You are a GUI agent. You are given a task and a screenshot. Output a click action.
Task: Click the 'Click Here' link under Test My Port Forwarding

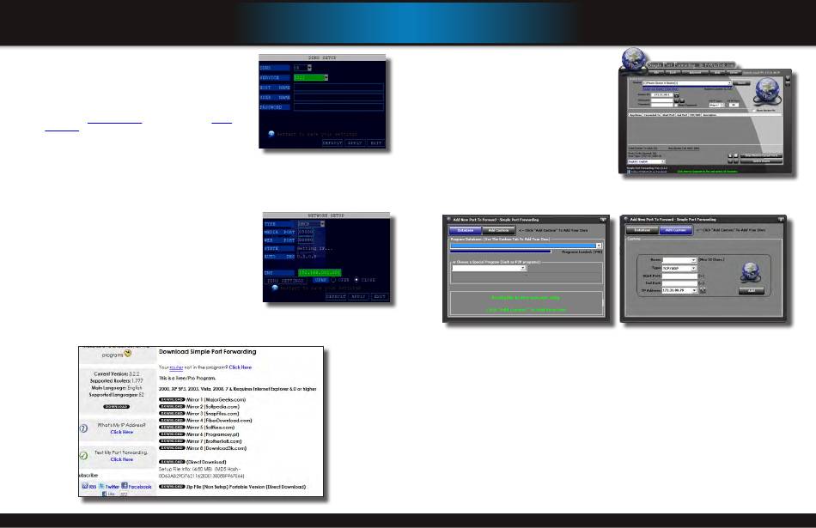point(122,459)
